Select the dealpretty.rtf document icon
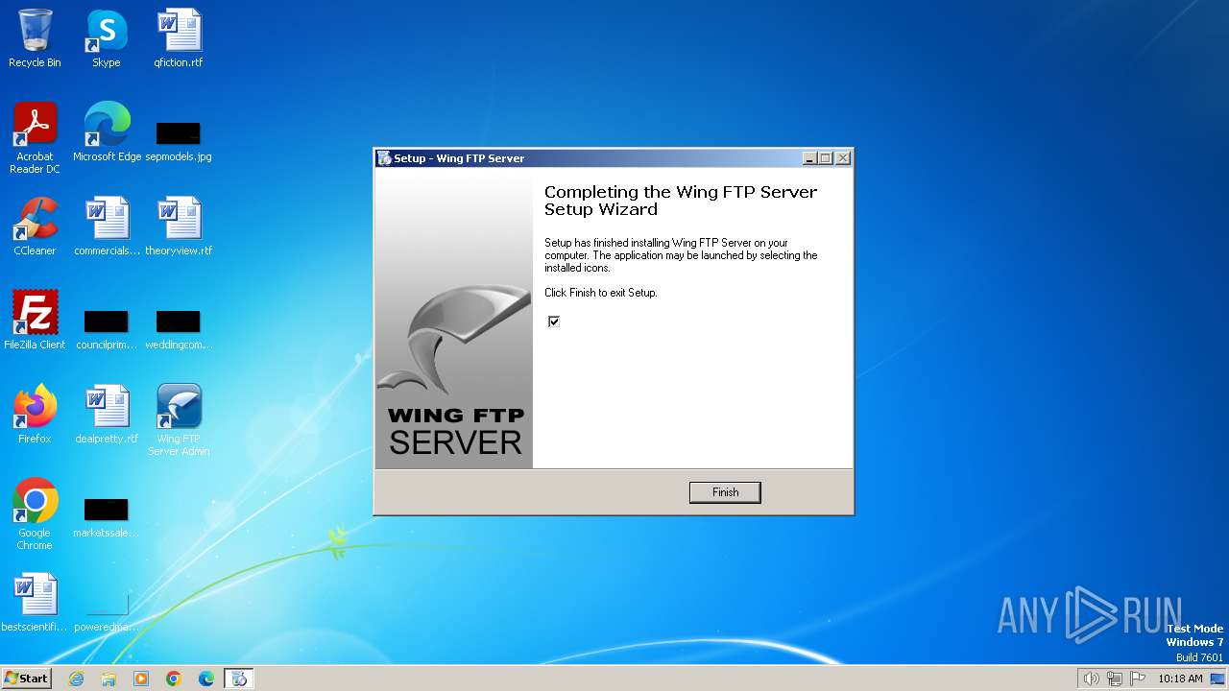Screen dimensions: 1229x691 coord(107,415)
